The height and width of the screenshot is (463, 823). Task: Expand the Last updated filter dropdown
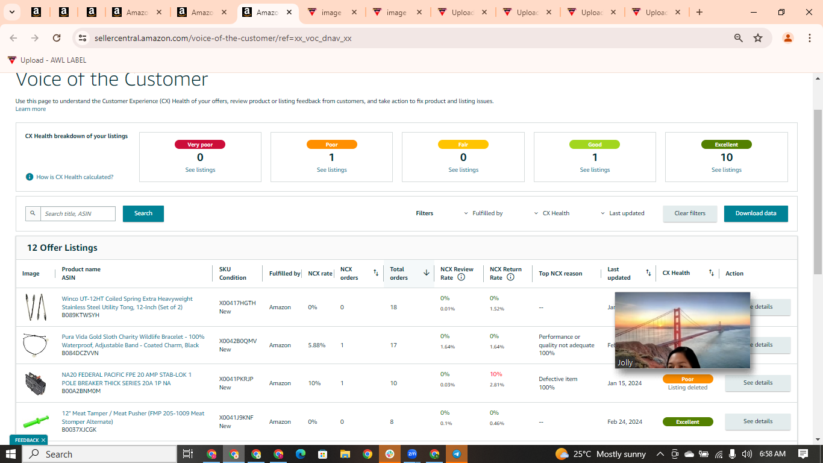pos(623,213)
